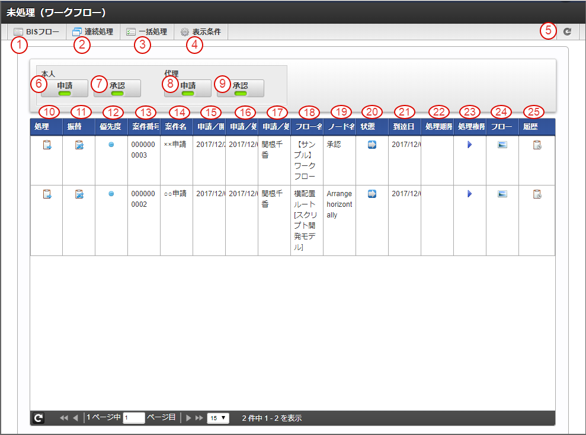Open history icon in second row
This screenshot has height=435, width=586.
tap(537, 194)
